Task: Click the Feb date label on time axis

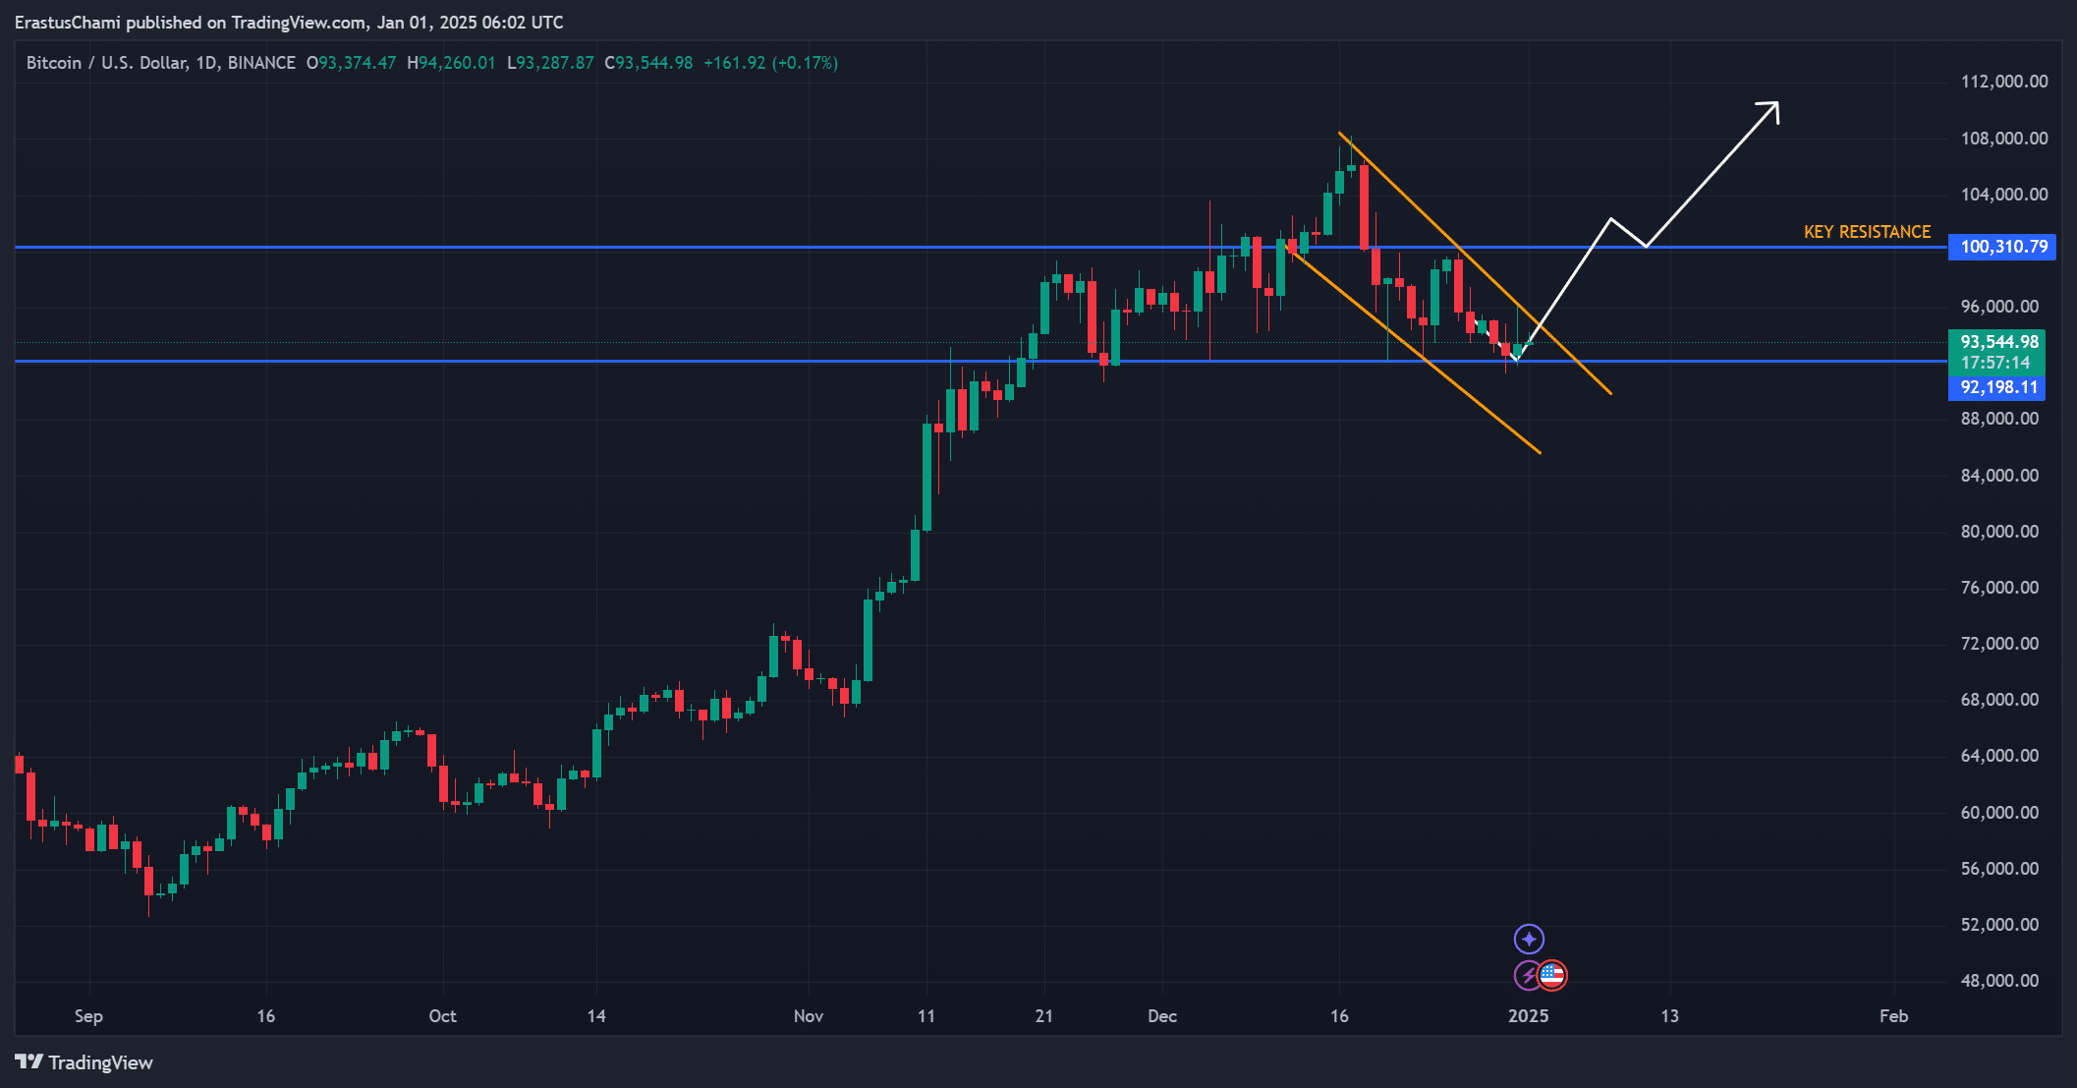Action: pos(1894,1016)
